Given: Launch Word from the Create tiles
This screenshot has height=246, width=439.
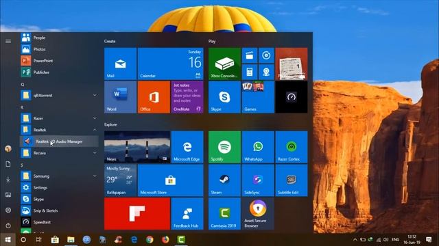Looking at the screenshot, I should pos(121,97).
